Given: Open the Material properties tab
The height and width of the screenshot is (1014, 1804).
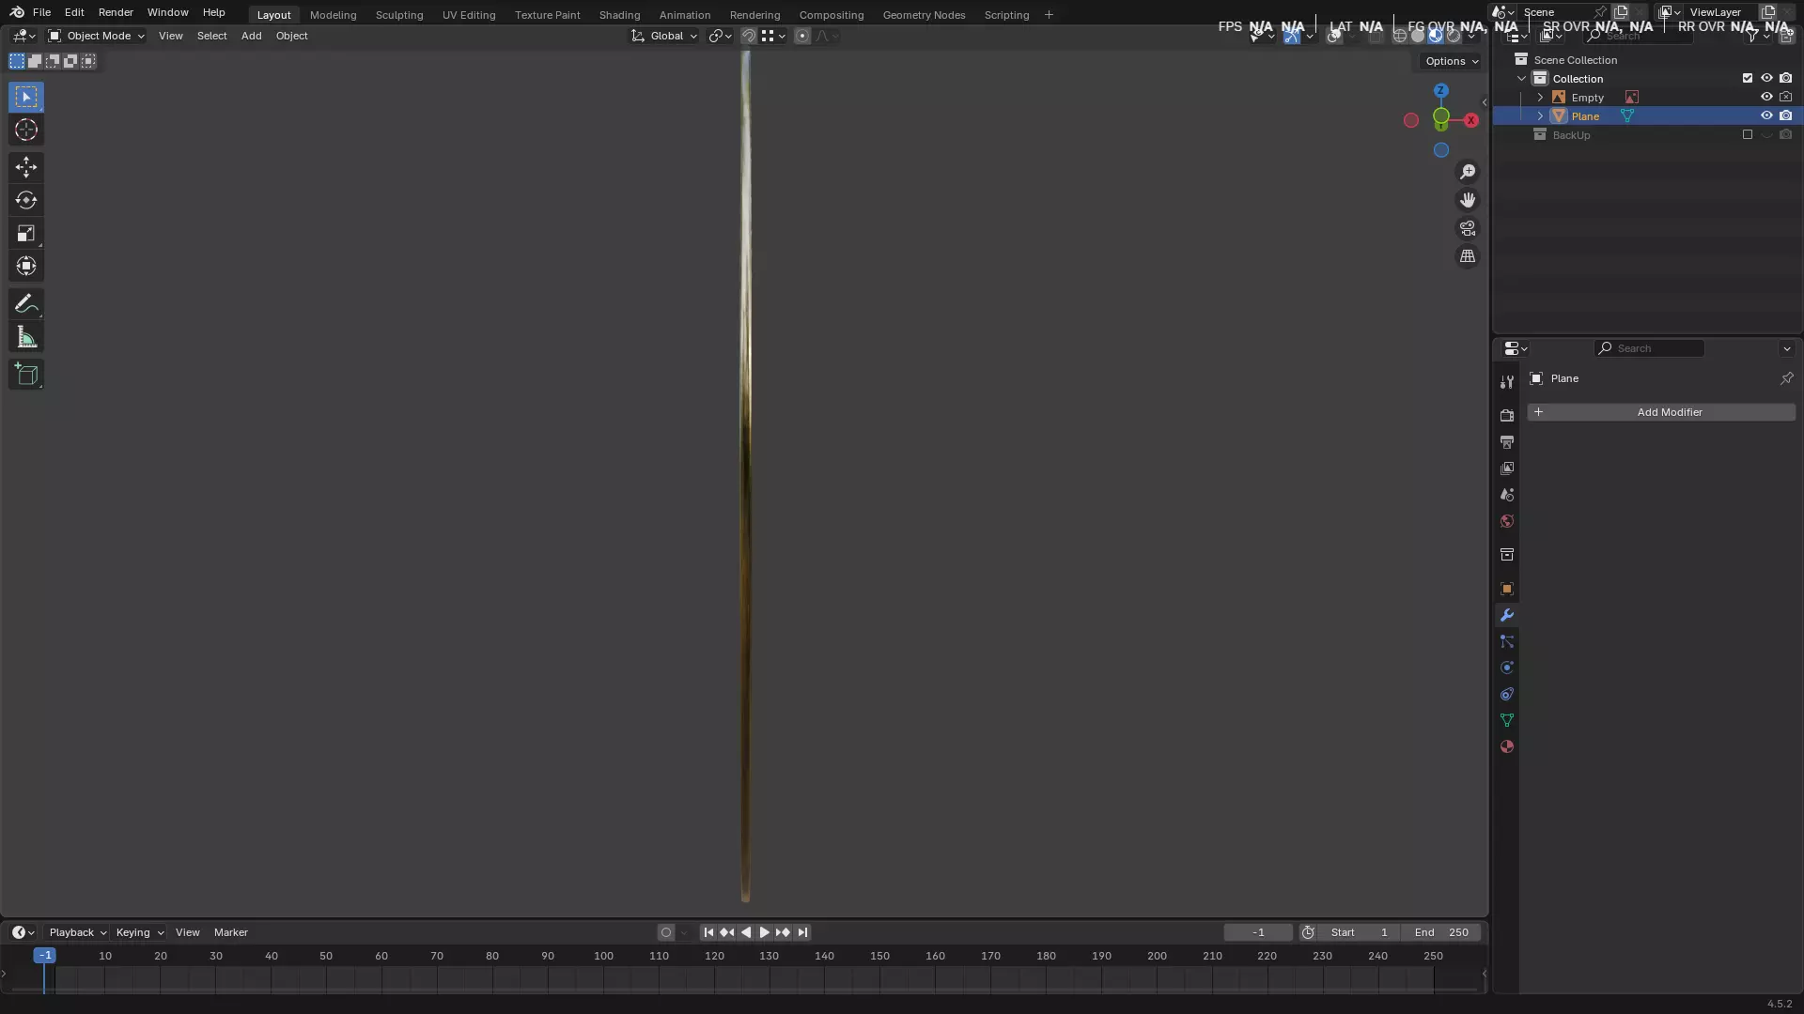Looking at the screenshot, I should coord(1507,747).
